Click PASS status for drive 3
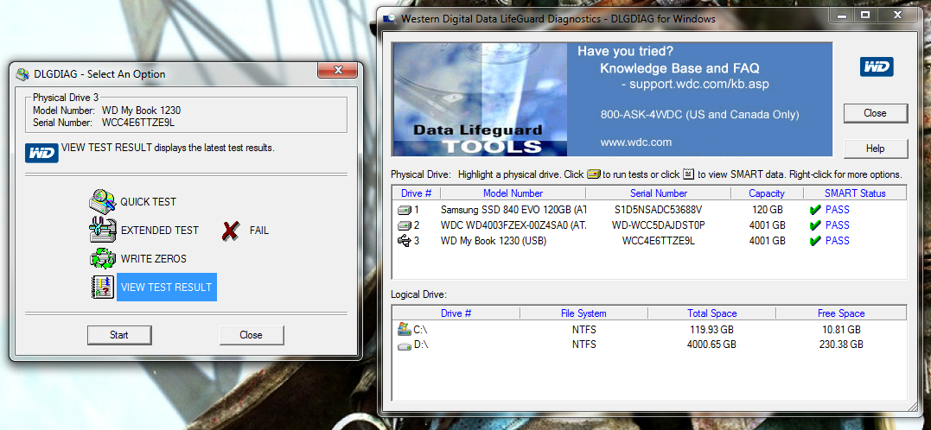Viewport: 931px width, 430px height. pyautogui.click(x=837, y=241)
